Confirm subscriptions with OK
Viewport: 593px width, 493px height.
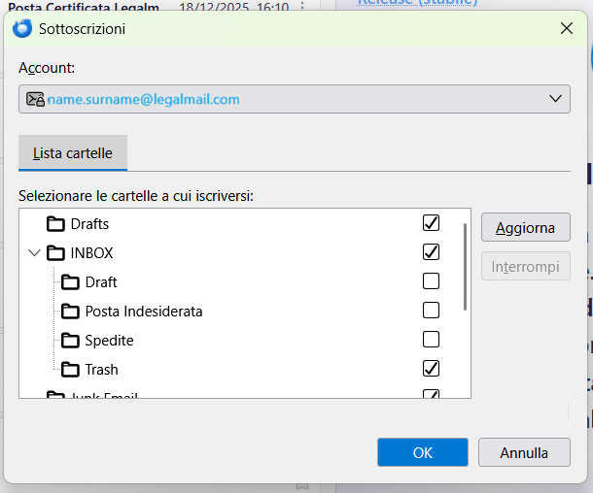point(423,452)
